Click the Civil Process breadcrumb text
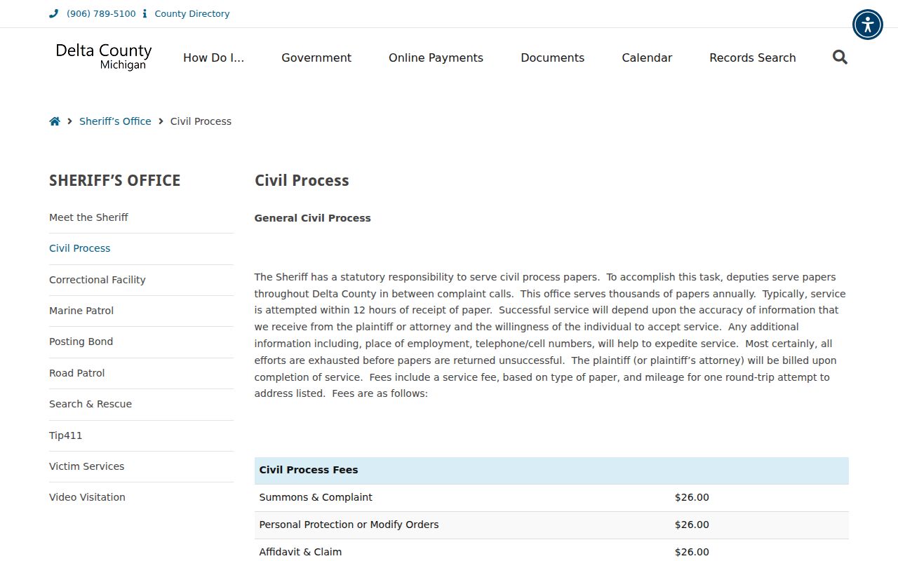 (201, 121)
